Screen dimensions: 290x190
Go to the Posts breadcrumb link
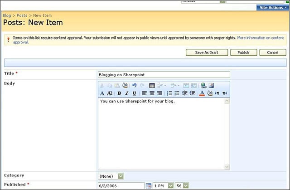pos(22,15)
